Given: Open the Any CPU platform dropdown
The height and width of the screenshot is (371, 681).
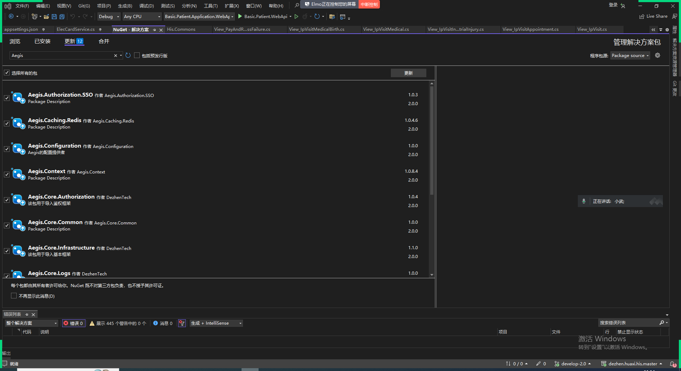Looking at the screenshot, I should click(142, 16).
